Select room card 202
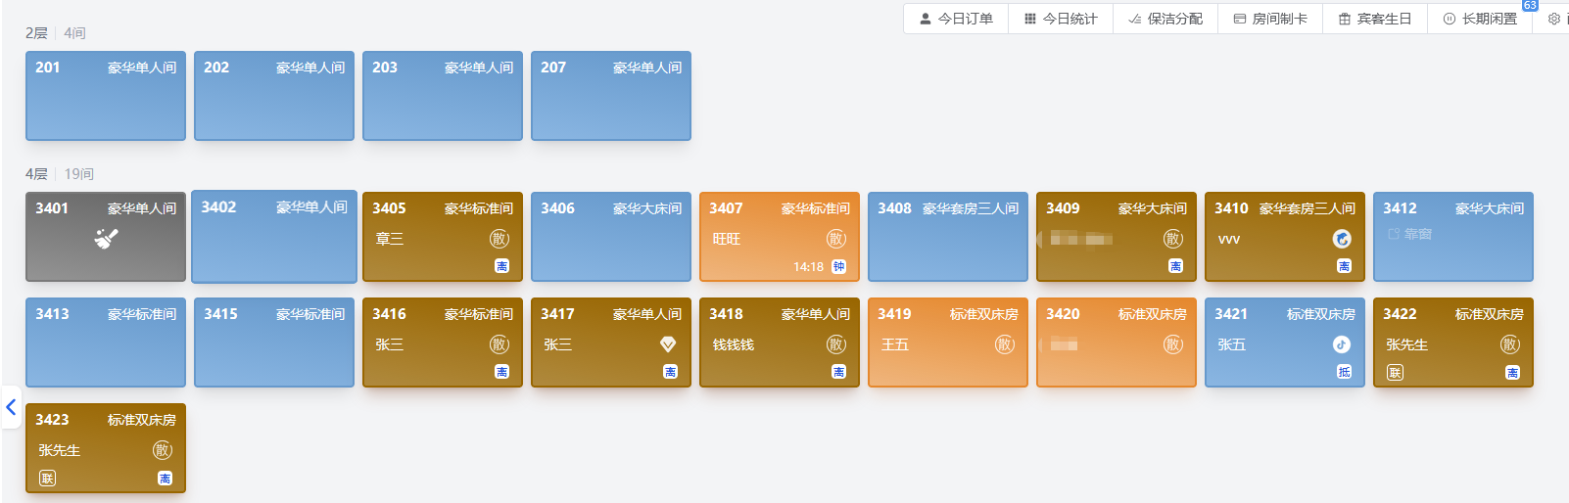This screenshot has width=1569, height=503. (x=274, y=96)
